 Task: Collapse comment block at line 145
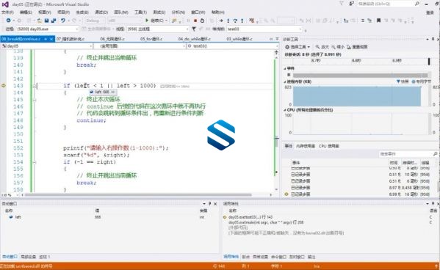35,100
